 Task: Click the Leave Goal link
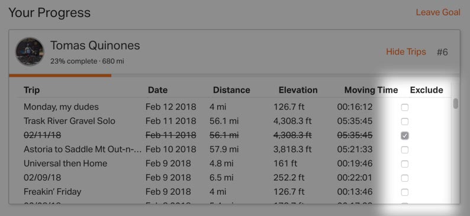[438, 12]
